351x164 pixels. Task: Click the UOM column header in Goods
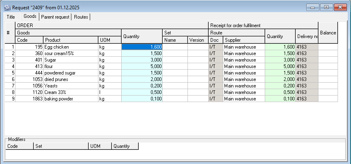click(x=109, y=40)
